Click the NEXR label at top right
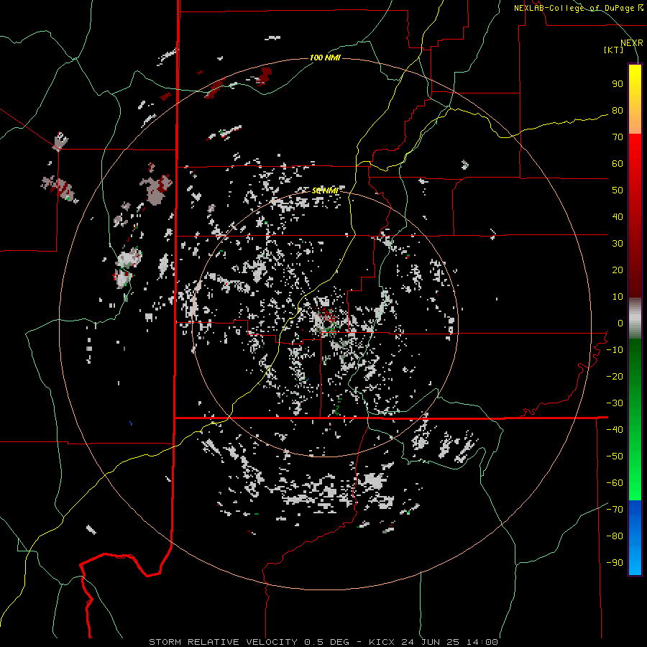 coord(632,42)
